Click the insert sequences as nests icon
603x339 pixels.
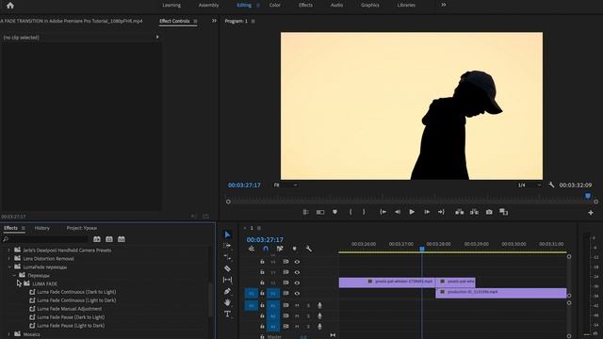pyautogui.click(x=252, y=249)
